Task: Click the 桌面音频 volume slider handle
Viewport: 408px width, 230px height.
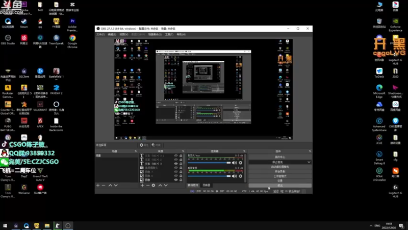Action: coord(228,176)
